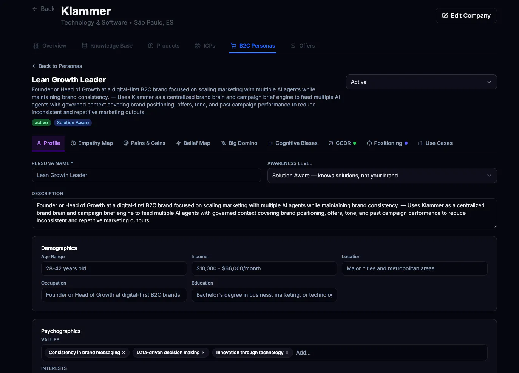The image size is (519, 373).
Task: Open the Awareness Level dropdown
Action: (382, 176)
